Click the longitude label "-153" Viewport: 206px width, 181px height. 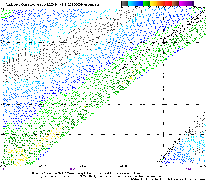pyautogui.click(x=164, y=166)
